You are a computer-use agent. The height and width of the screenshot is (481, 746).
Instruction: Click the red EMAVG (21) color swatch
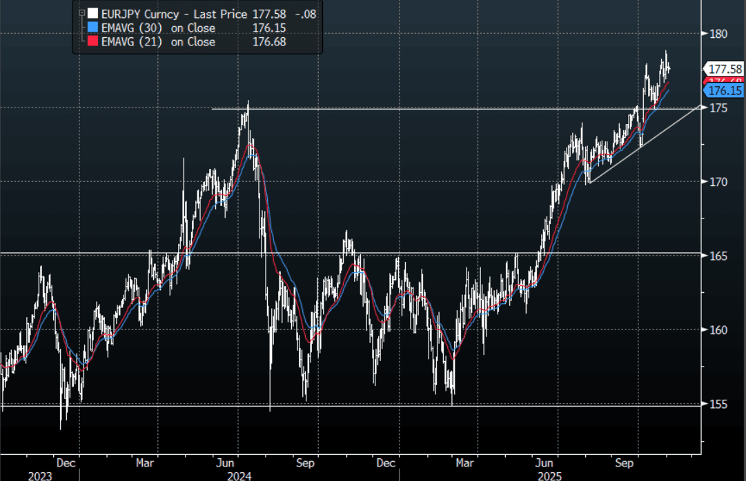[94, 42]
